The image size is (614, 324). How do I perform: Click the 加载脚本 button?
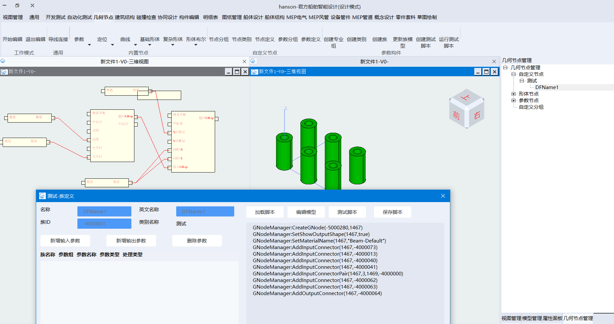coord(265,212)
